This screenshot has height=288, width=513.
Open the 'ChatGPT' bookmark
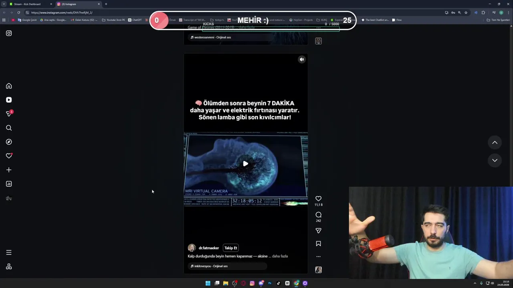[x=135, y=20]
